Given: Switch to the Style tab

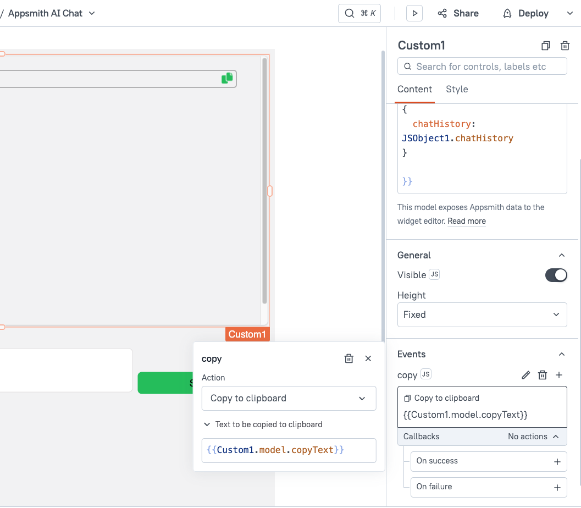Looking at the screenshot, I should [x=457, y=89].
